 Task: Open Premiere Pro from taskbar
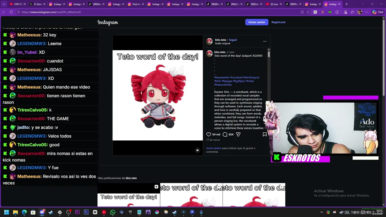click(77, 212)
